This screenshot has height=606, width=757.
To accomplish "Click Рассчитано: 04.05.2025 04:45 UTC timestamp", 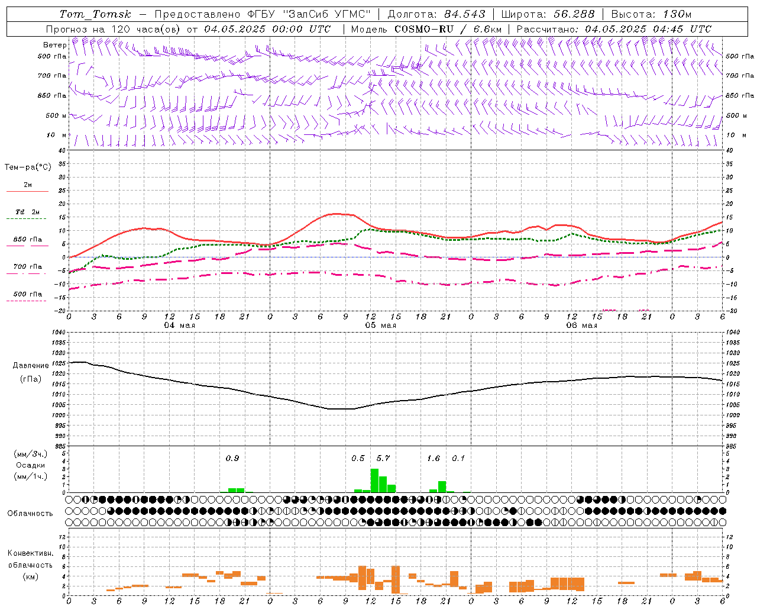I will tap(614, 29).
